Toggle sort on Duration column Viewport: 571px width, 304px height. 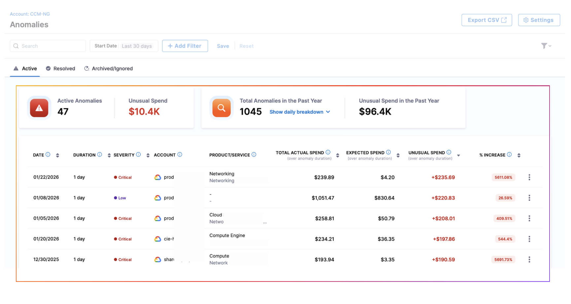(109, 155)
